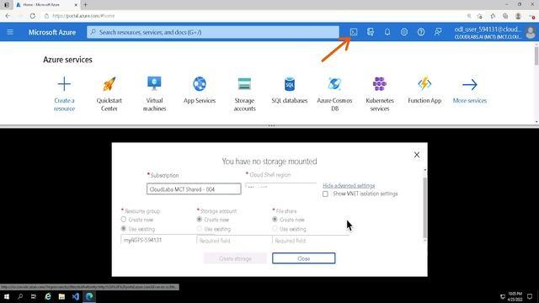The height and width of the screenshot is (303, 539).
Task: Click Hide advanced settings link
Action: pyautogui.click(x=349, y=185)
